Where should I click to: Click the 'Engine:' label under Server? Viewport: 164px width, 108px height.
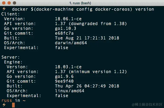tap(13, 62)
